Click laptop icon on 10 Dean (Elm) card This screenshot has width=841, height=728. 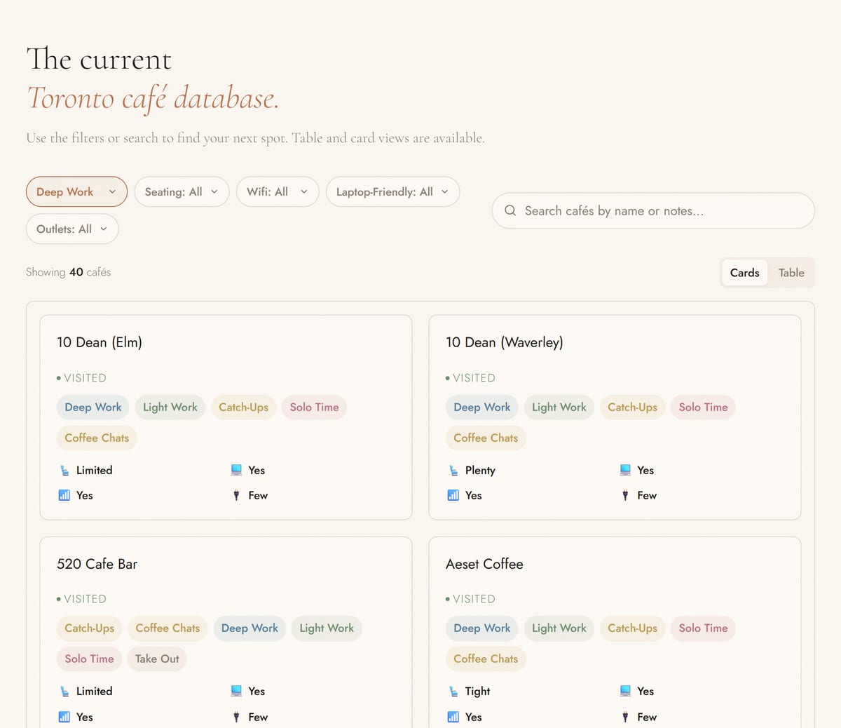pyautogui.click(x=236, y=470)
